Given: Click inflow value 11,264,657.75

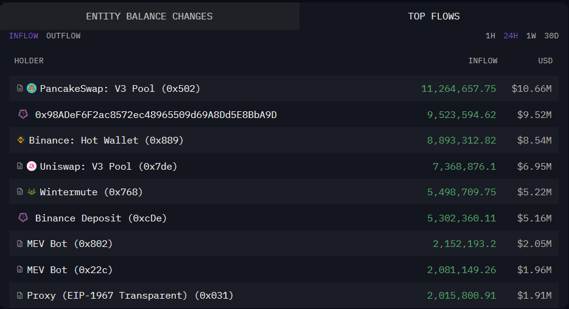Looking at the screenshot, I should tap(458, 89).
